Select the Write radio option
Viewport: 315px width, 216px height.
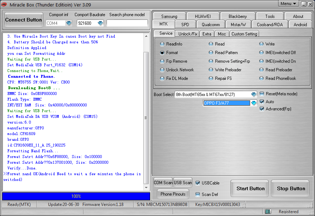click(267, 44)
